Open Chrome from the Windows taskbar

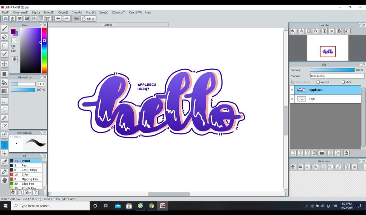pos(152,206)
